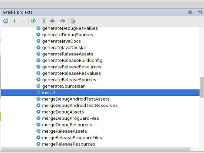Click the vertical scrollbar thumb
The height and width of the screenshot is (153, 204).
tap(202, 87)
